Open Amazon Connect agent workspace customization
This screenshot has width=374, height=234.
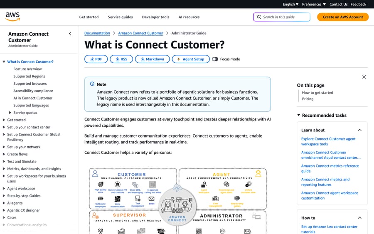coord(330,196)
